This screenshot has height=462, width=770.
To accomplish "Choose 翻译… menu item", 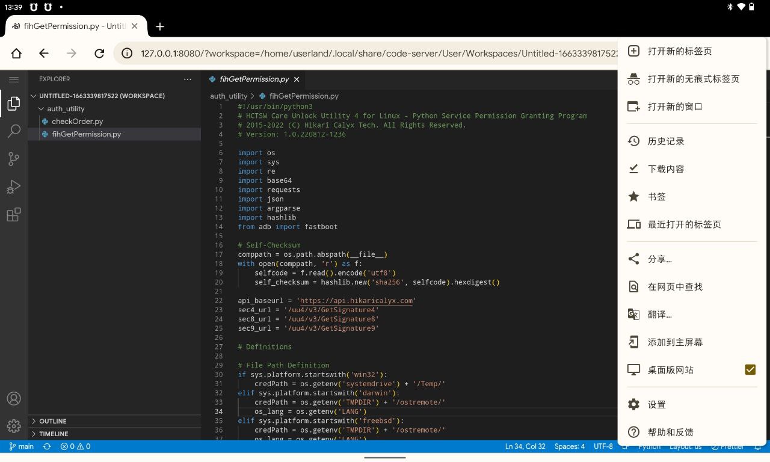I will tap(692, 315).
